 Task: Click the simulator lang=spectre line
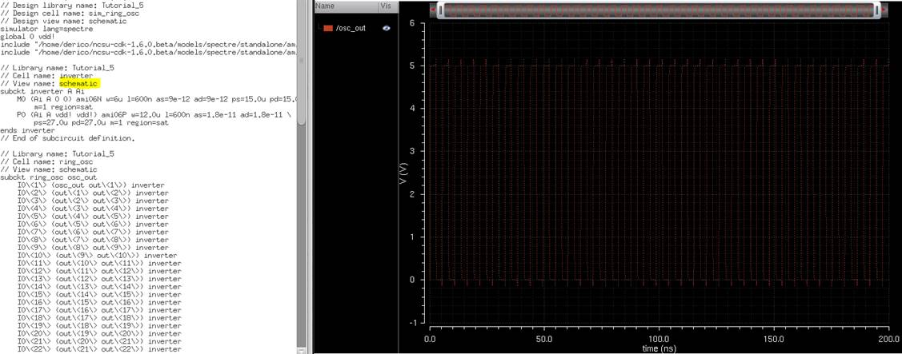tap(48, 28)
